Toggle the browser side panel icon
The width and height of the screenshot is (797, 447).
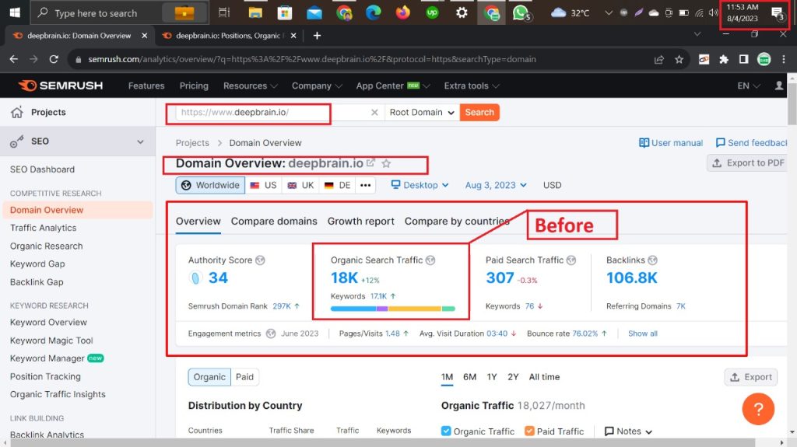point(743,59)
